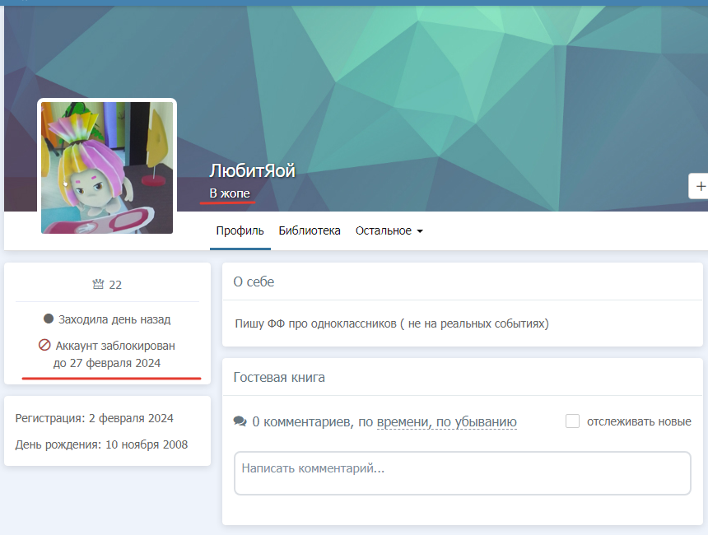Click the crown rating icon

[98, 285]
